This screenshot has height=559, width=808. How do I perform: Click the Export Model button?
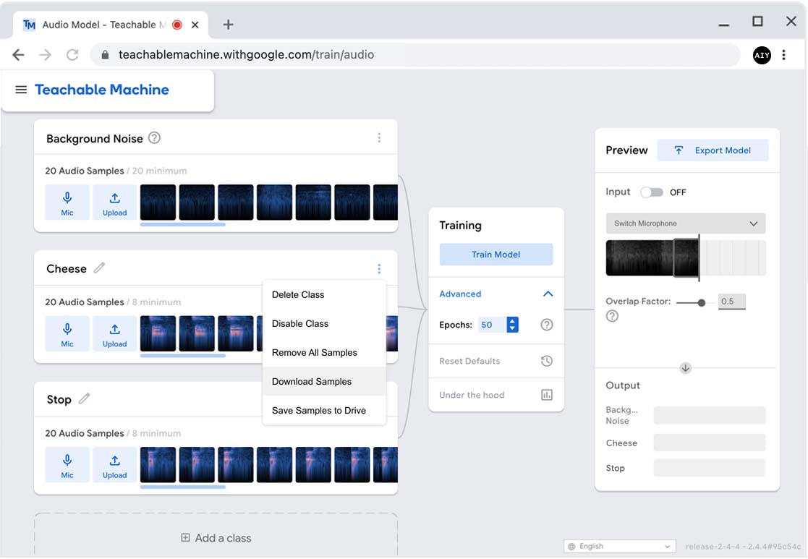point(713,150)
